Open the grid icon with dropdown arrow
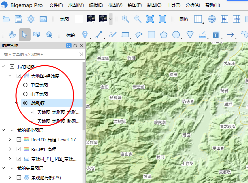The image size is (248, 183). (199, 19)
